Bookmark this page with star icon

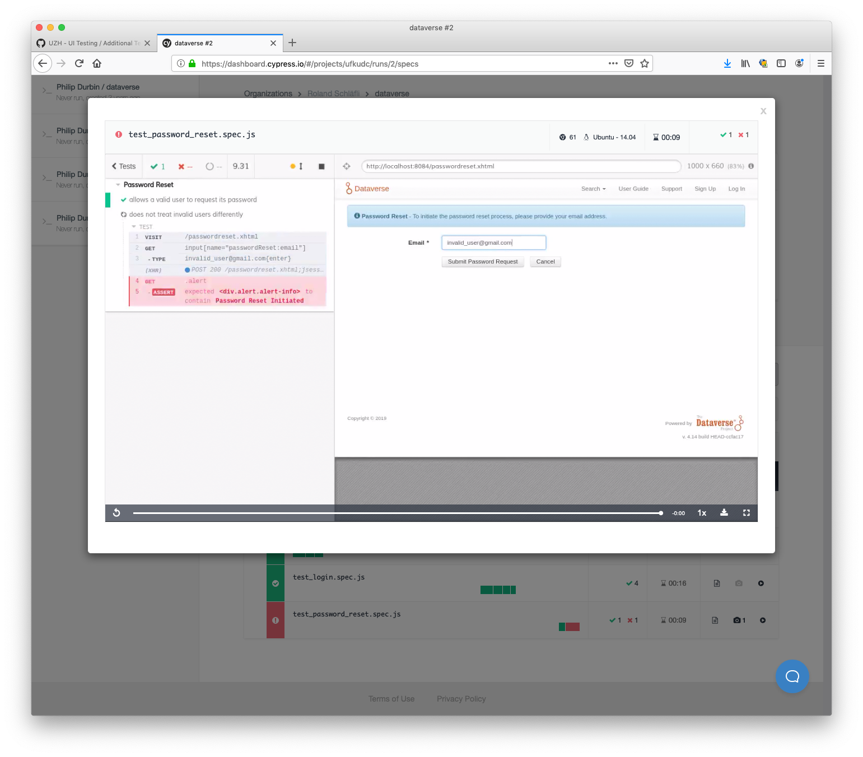click(645, 63)
